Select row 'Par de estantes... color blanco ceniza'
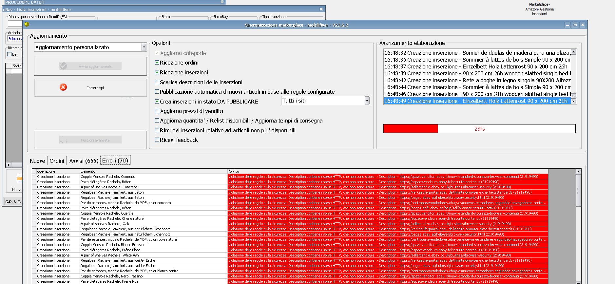This screenshot has width=615, height=284. 290,271
